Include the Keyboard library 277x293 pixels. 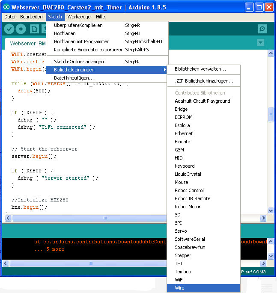[x=203, y=166]
